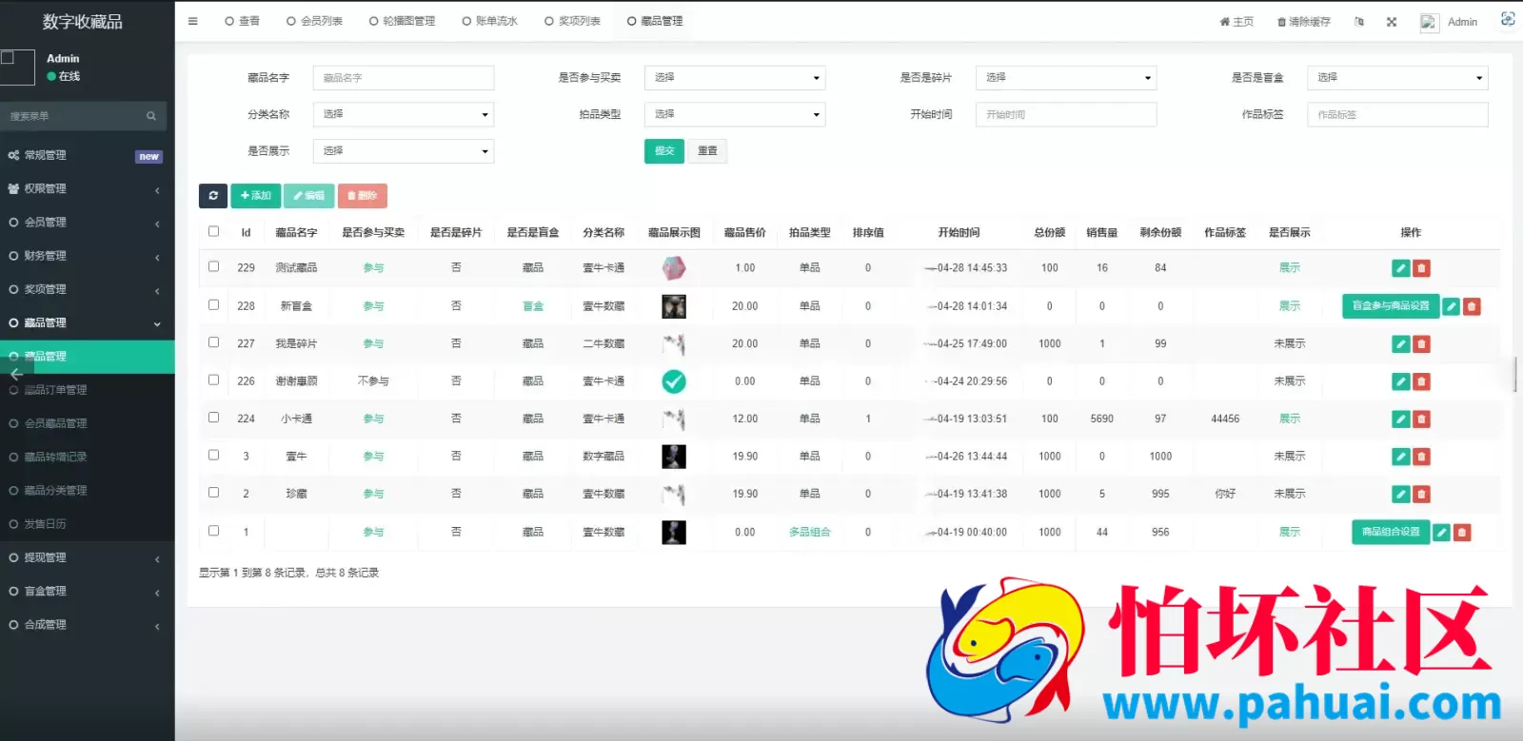Image resolution: width=1523 pixels, height=741 pixels.
Task: Check the checkbox for row Id 2
Action: pyautogui.click(x=213, y=492)
